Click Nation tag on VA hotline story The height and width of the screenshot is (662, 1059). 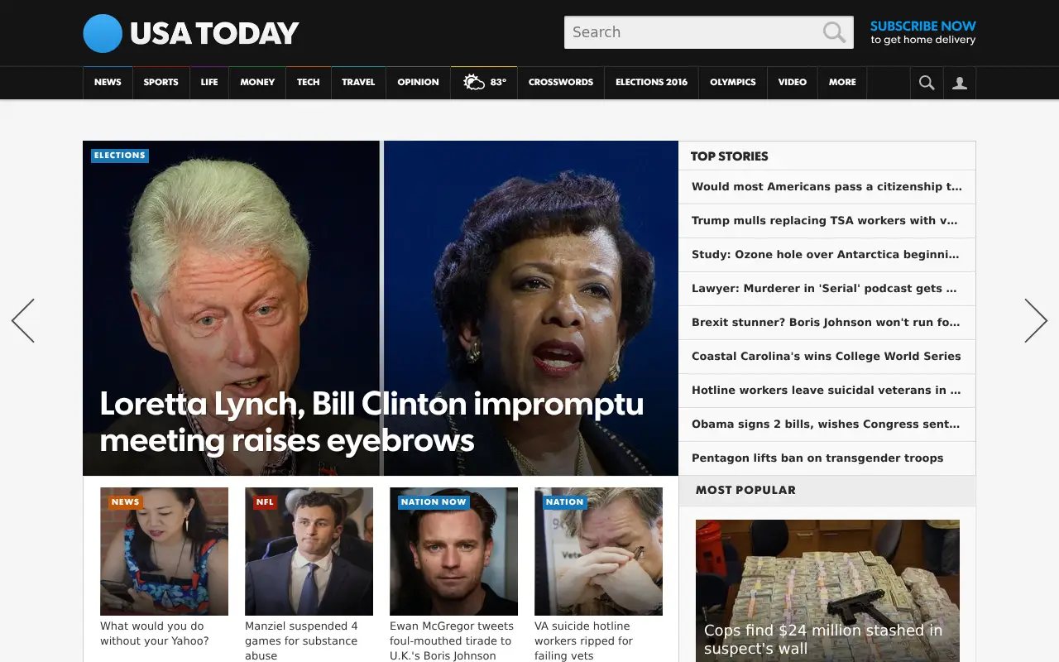click(564, 502)
